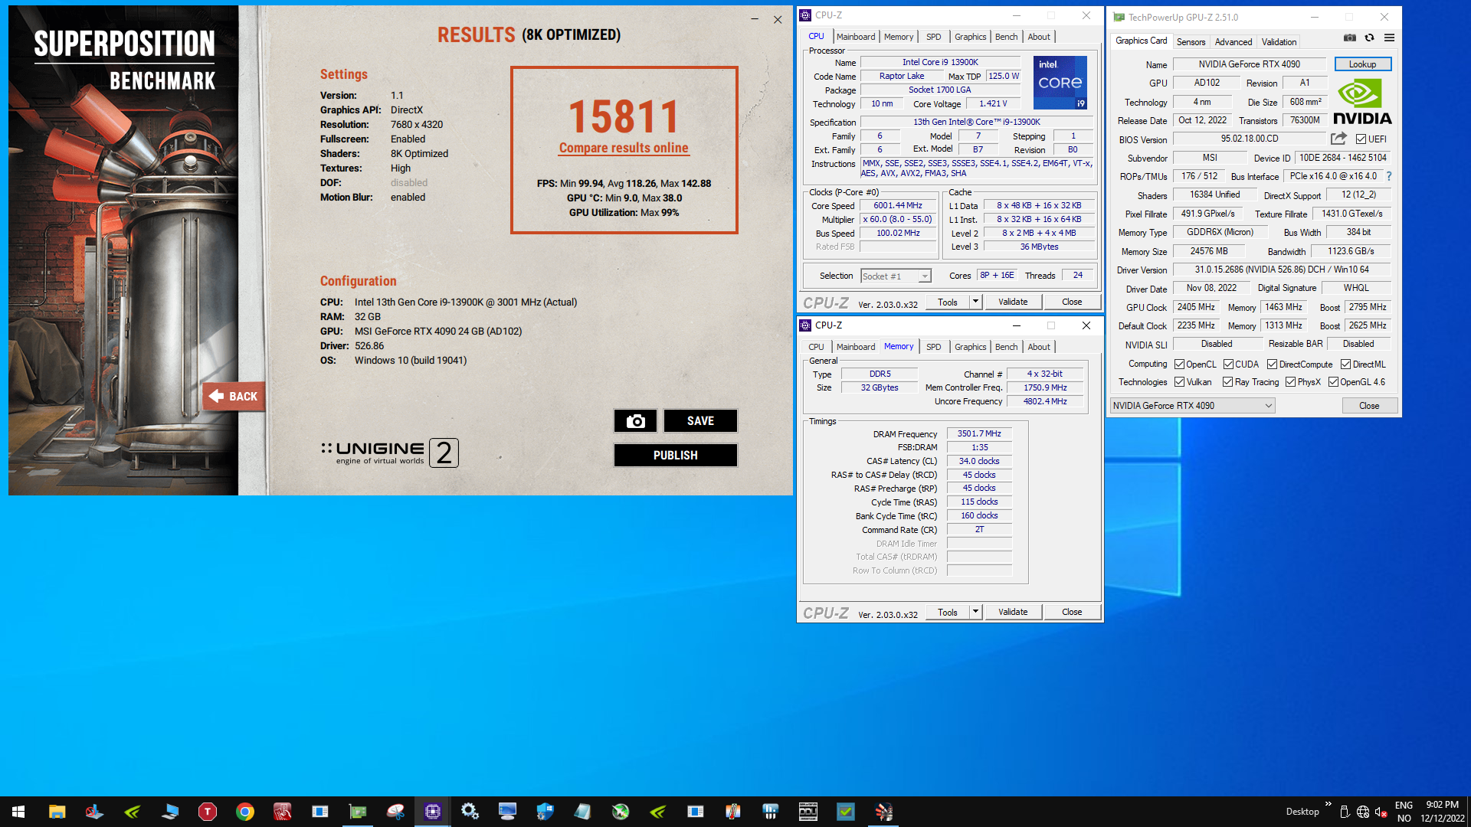
Task: Refresh GPU-Z readings with the refresh icon
Action: click(x=1369, y=38)
